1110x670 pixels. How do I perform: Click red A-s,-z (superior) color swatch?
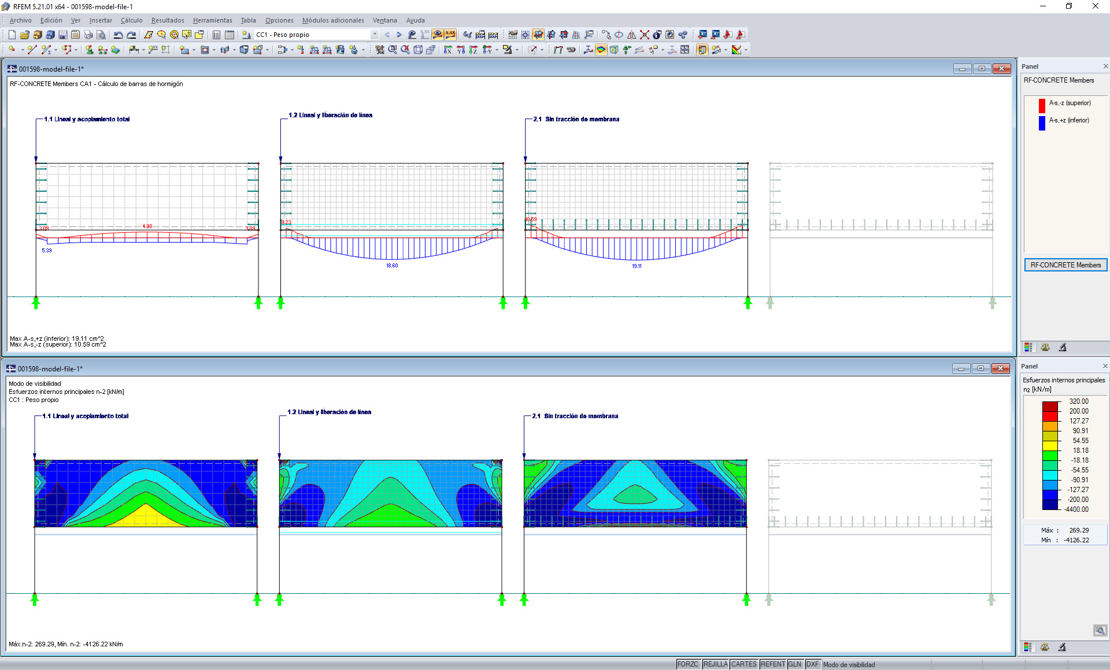[x=1042, y=105]
